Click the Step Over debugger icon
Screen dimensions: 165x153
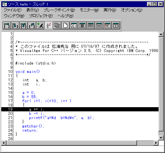pyautogui.click(x=7, y=25)
